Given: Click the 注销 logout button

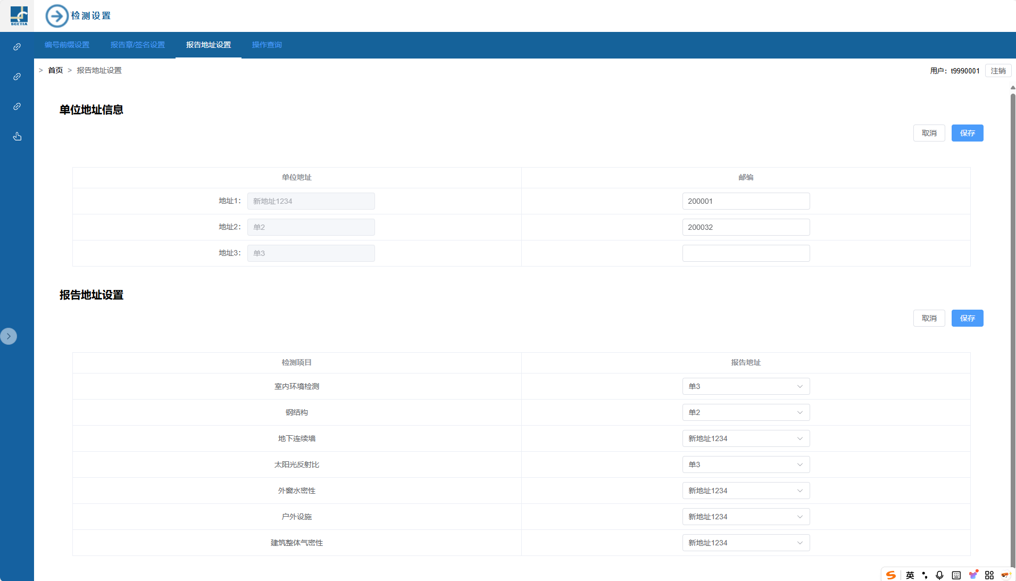Looking at the screenshot, I should coord(998,71).
